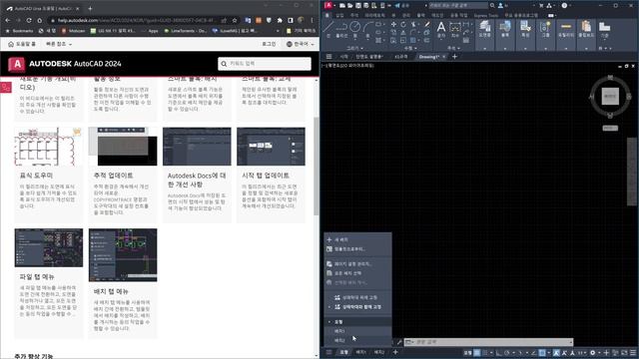Click the Open file icon in Quick Access

click(350, 5)
